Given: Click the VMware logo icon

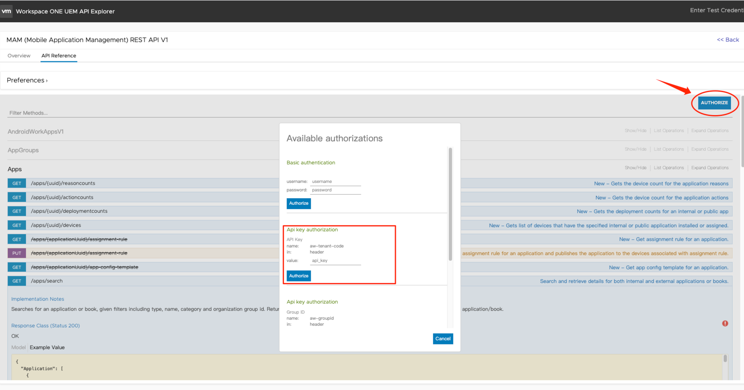Looking at the screenshot, I should pyautogui.click(x=6, y=11).
